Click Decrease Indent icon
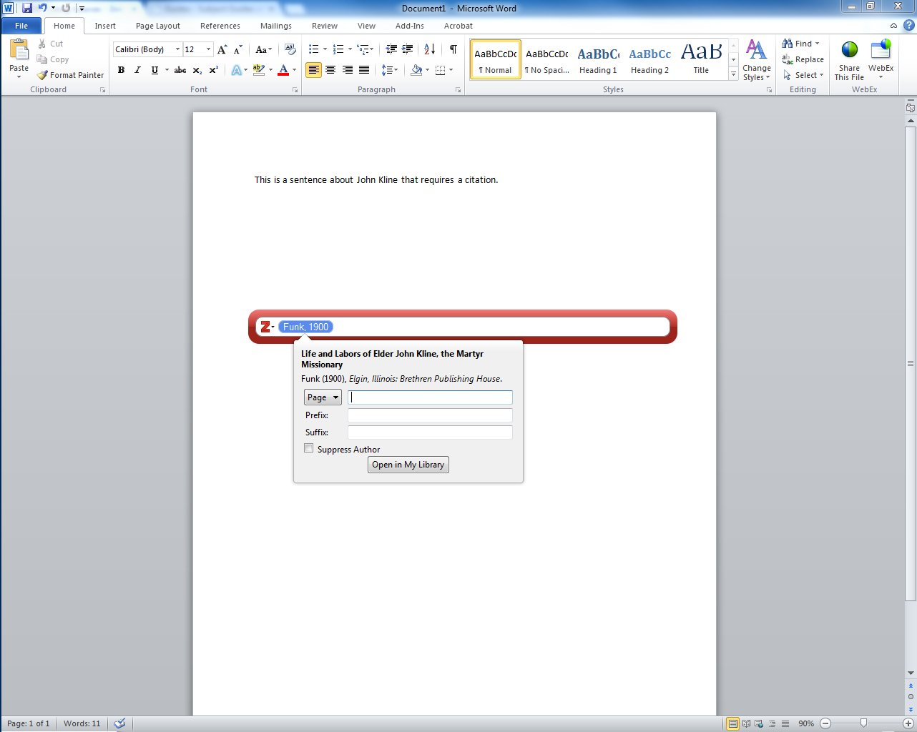Screen dimensions: 917x732 click(x=391, y=49)
